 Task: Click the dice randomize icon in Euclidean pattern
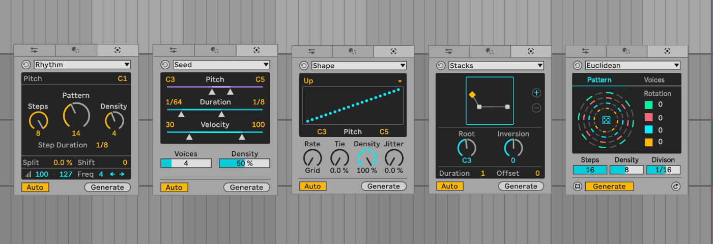[x=606, y=120]
